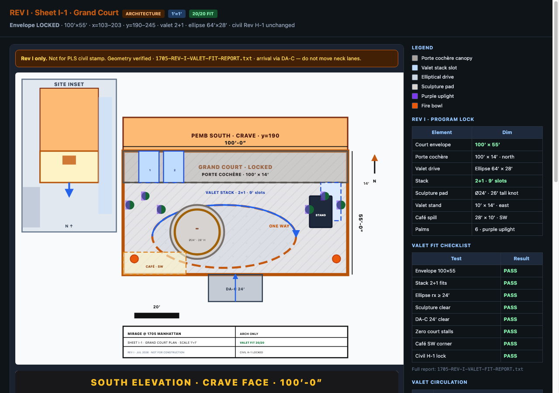The image size is (559, 393).
Task: Click the Site Inset thumbnail map
Action: click(x=69, y=155)
